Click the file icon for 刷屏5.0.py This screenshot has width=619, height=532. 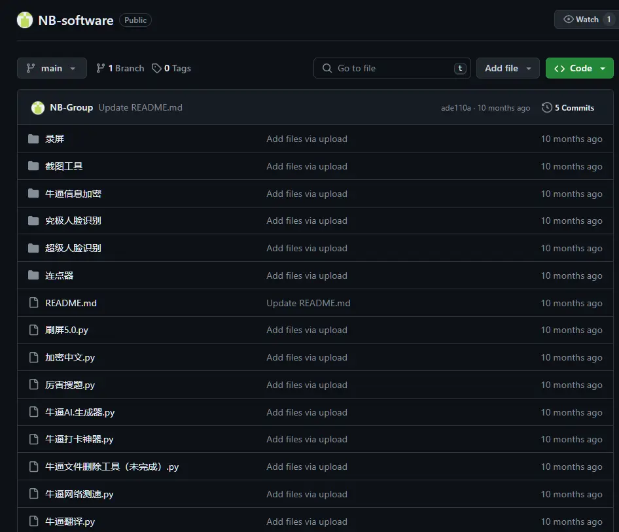pyautogui.click(x=34, y=330)
